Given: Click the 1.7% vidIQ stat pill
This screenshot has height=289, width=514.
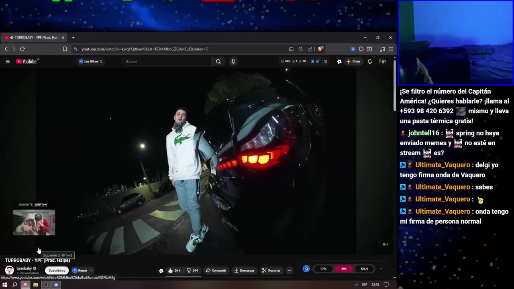Looking at the screenshot, I should point(323,269).
